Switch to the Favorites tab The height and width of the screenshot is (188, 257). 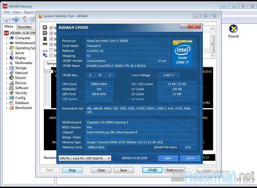point(24,27)
